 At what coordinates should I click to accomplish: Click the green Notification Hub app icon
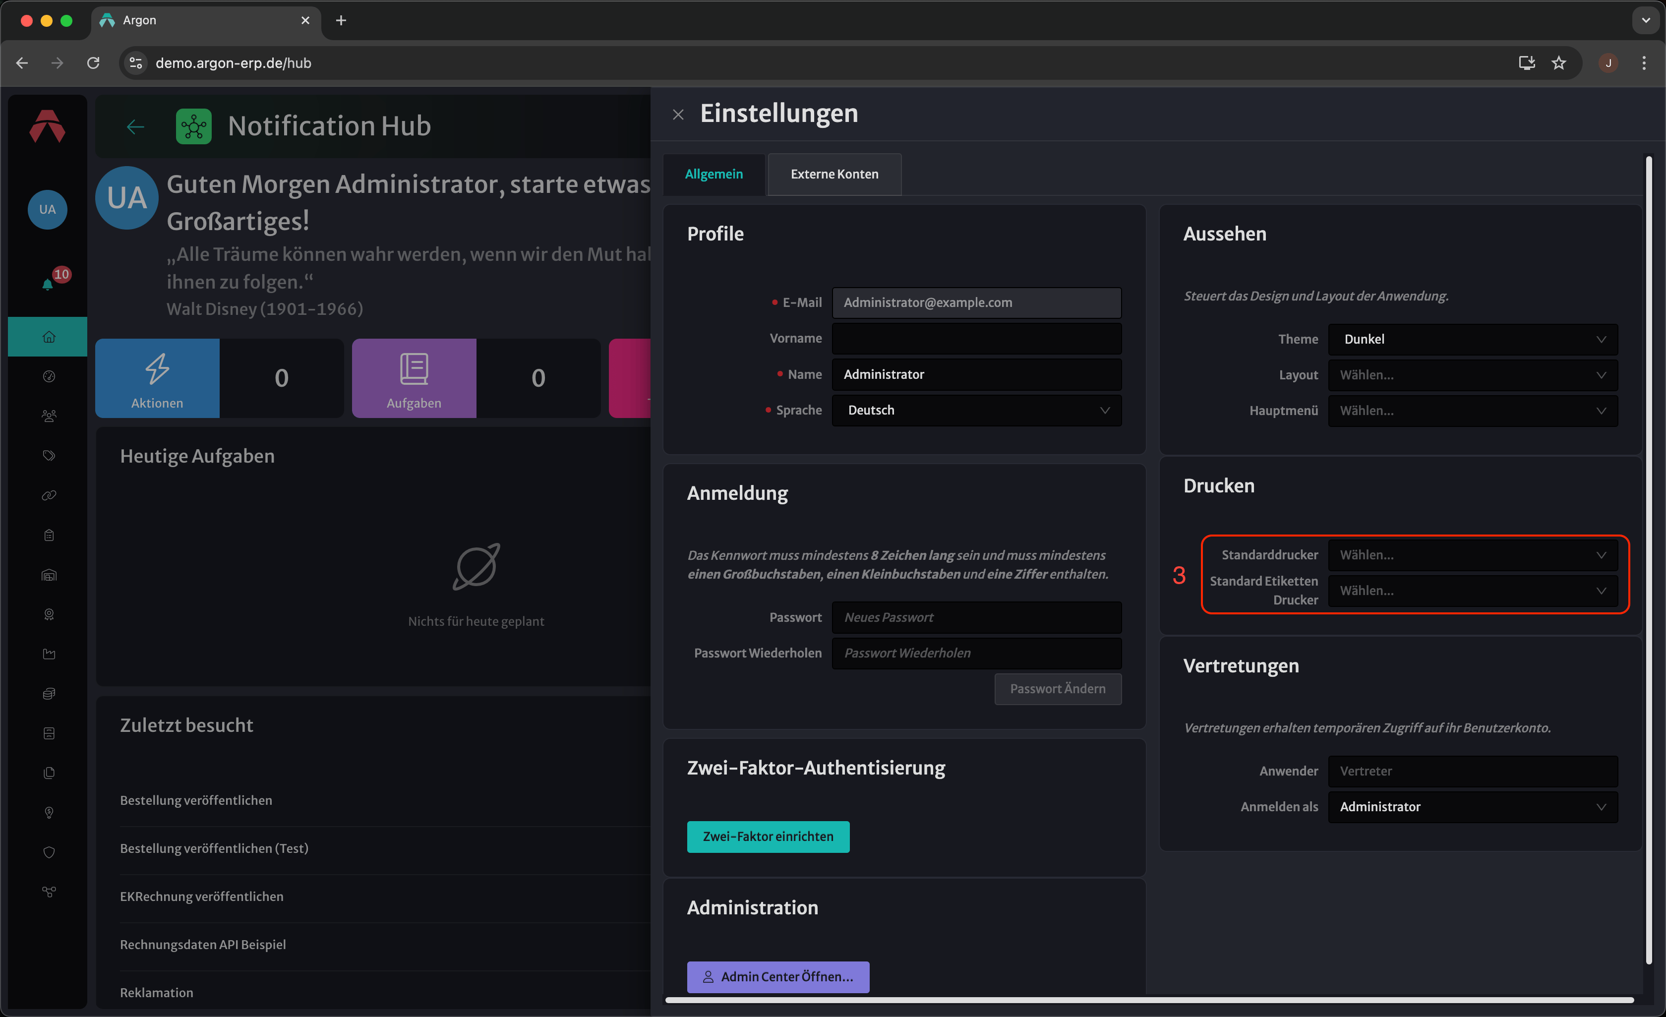pyautogui.click(x=193, y=126)
